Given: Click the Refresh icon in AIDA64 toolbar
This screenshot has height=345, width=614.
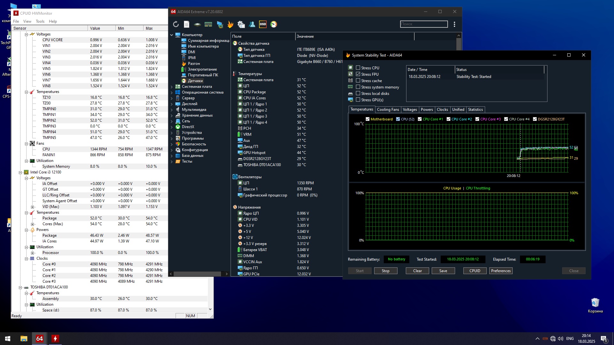Looking at the screenshot, I should pyautogui.click(x=176, y=24).
